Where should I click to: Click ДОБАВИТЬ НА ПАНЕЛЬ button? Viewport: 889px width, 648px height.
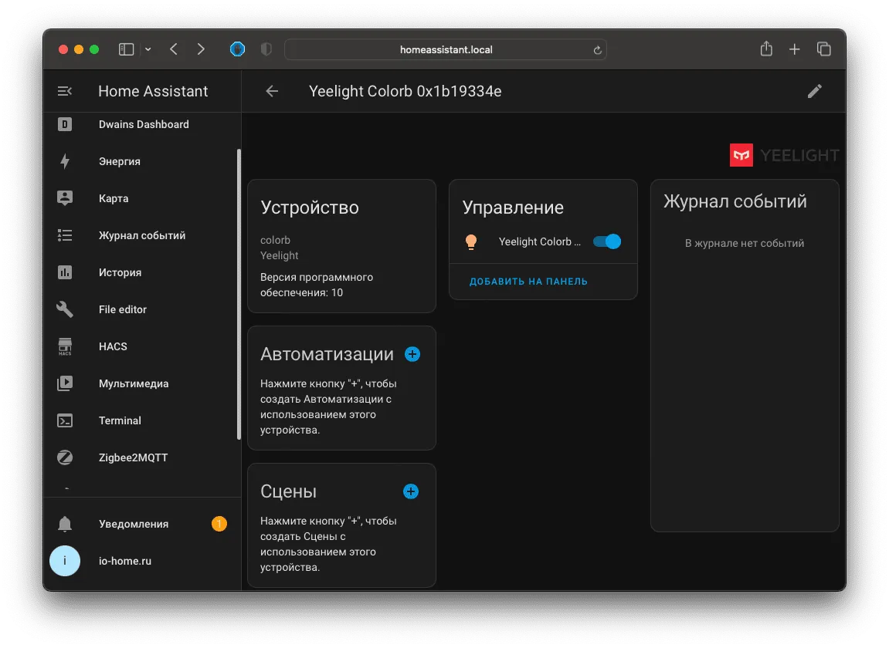point(528,282)
